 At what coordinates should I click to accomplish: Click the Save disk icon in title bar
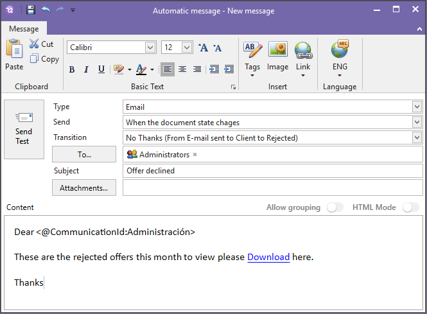(x=31, y=10)
